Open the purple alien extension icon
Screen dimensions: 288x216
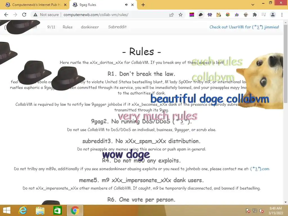click(210, 15)
